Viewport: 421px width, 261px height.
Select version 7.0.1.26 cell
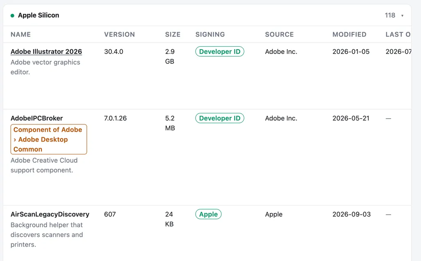pos(115,118)
